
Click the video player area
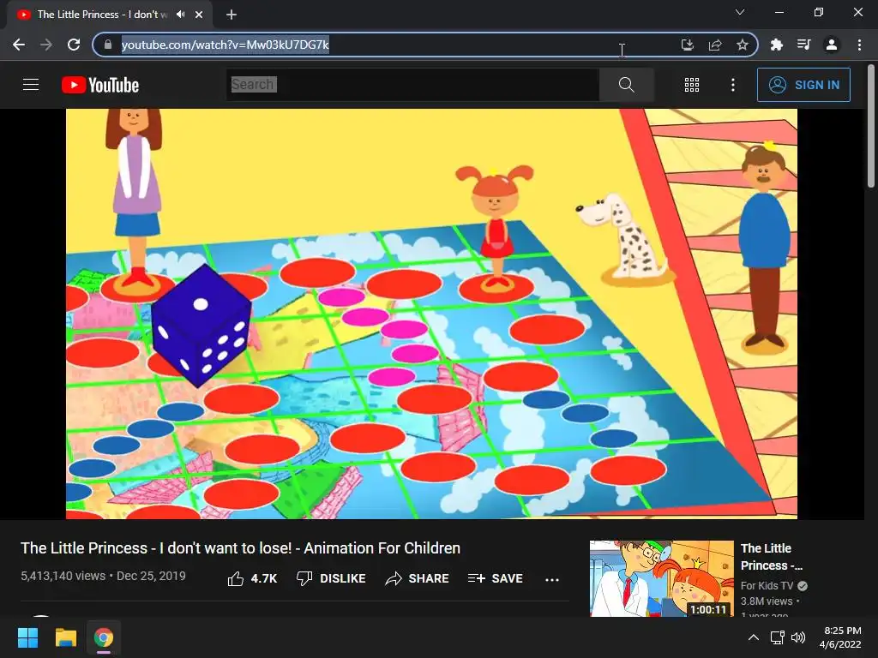coord(431,314)
